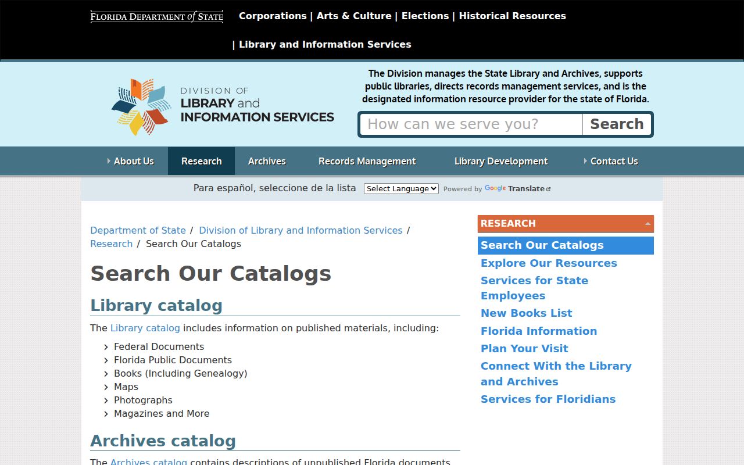Click the Division of Library colorful logo
Image resolution: width=744 pixels, height=465 pixels.
click(223, 107)
